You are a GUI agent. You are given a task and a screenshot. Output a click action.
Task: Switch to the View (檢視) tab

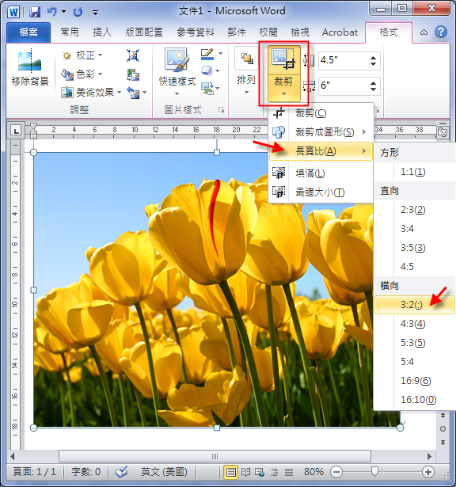click(x=300, y=32)
